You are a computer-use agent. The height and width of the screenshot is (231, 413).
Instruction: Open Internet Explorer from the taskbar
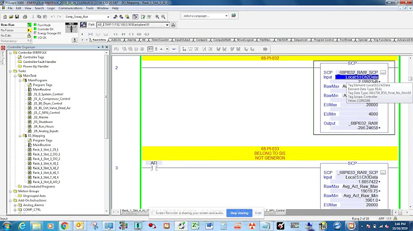[22, 226]
